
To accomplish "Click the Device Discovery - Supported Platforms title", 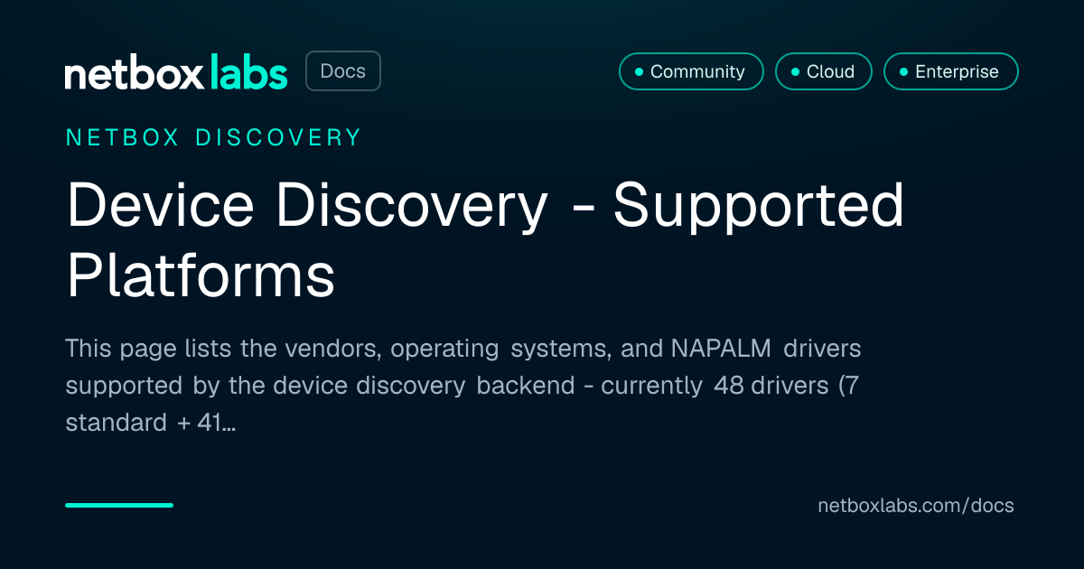I will coord(485,240).
